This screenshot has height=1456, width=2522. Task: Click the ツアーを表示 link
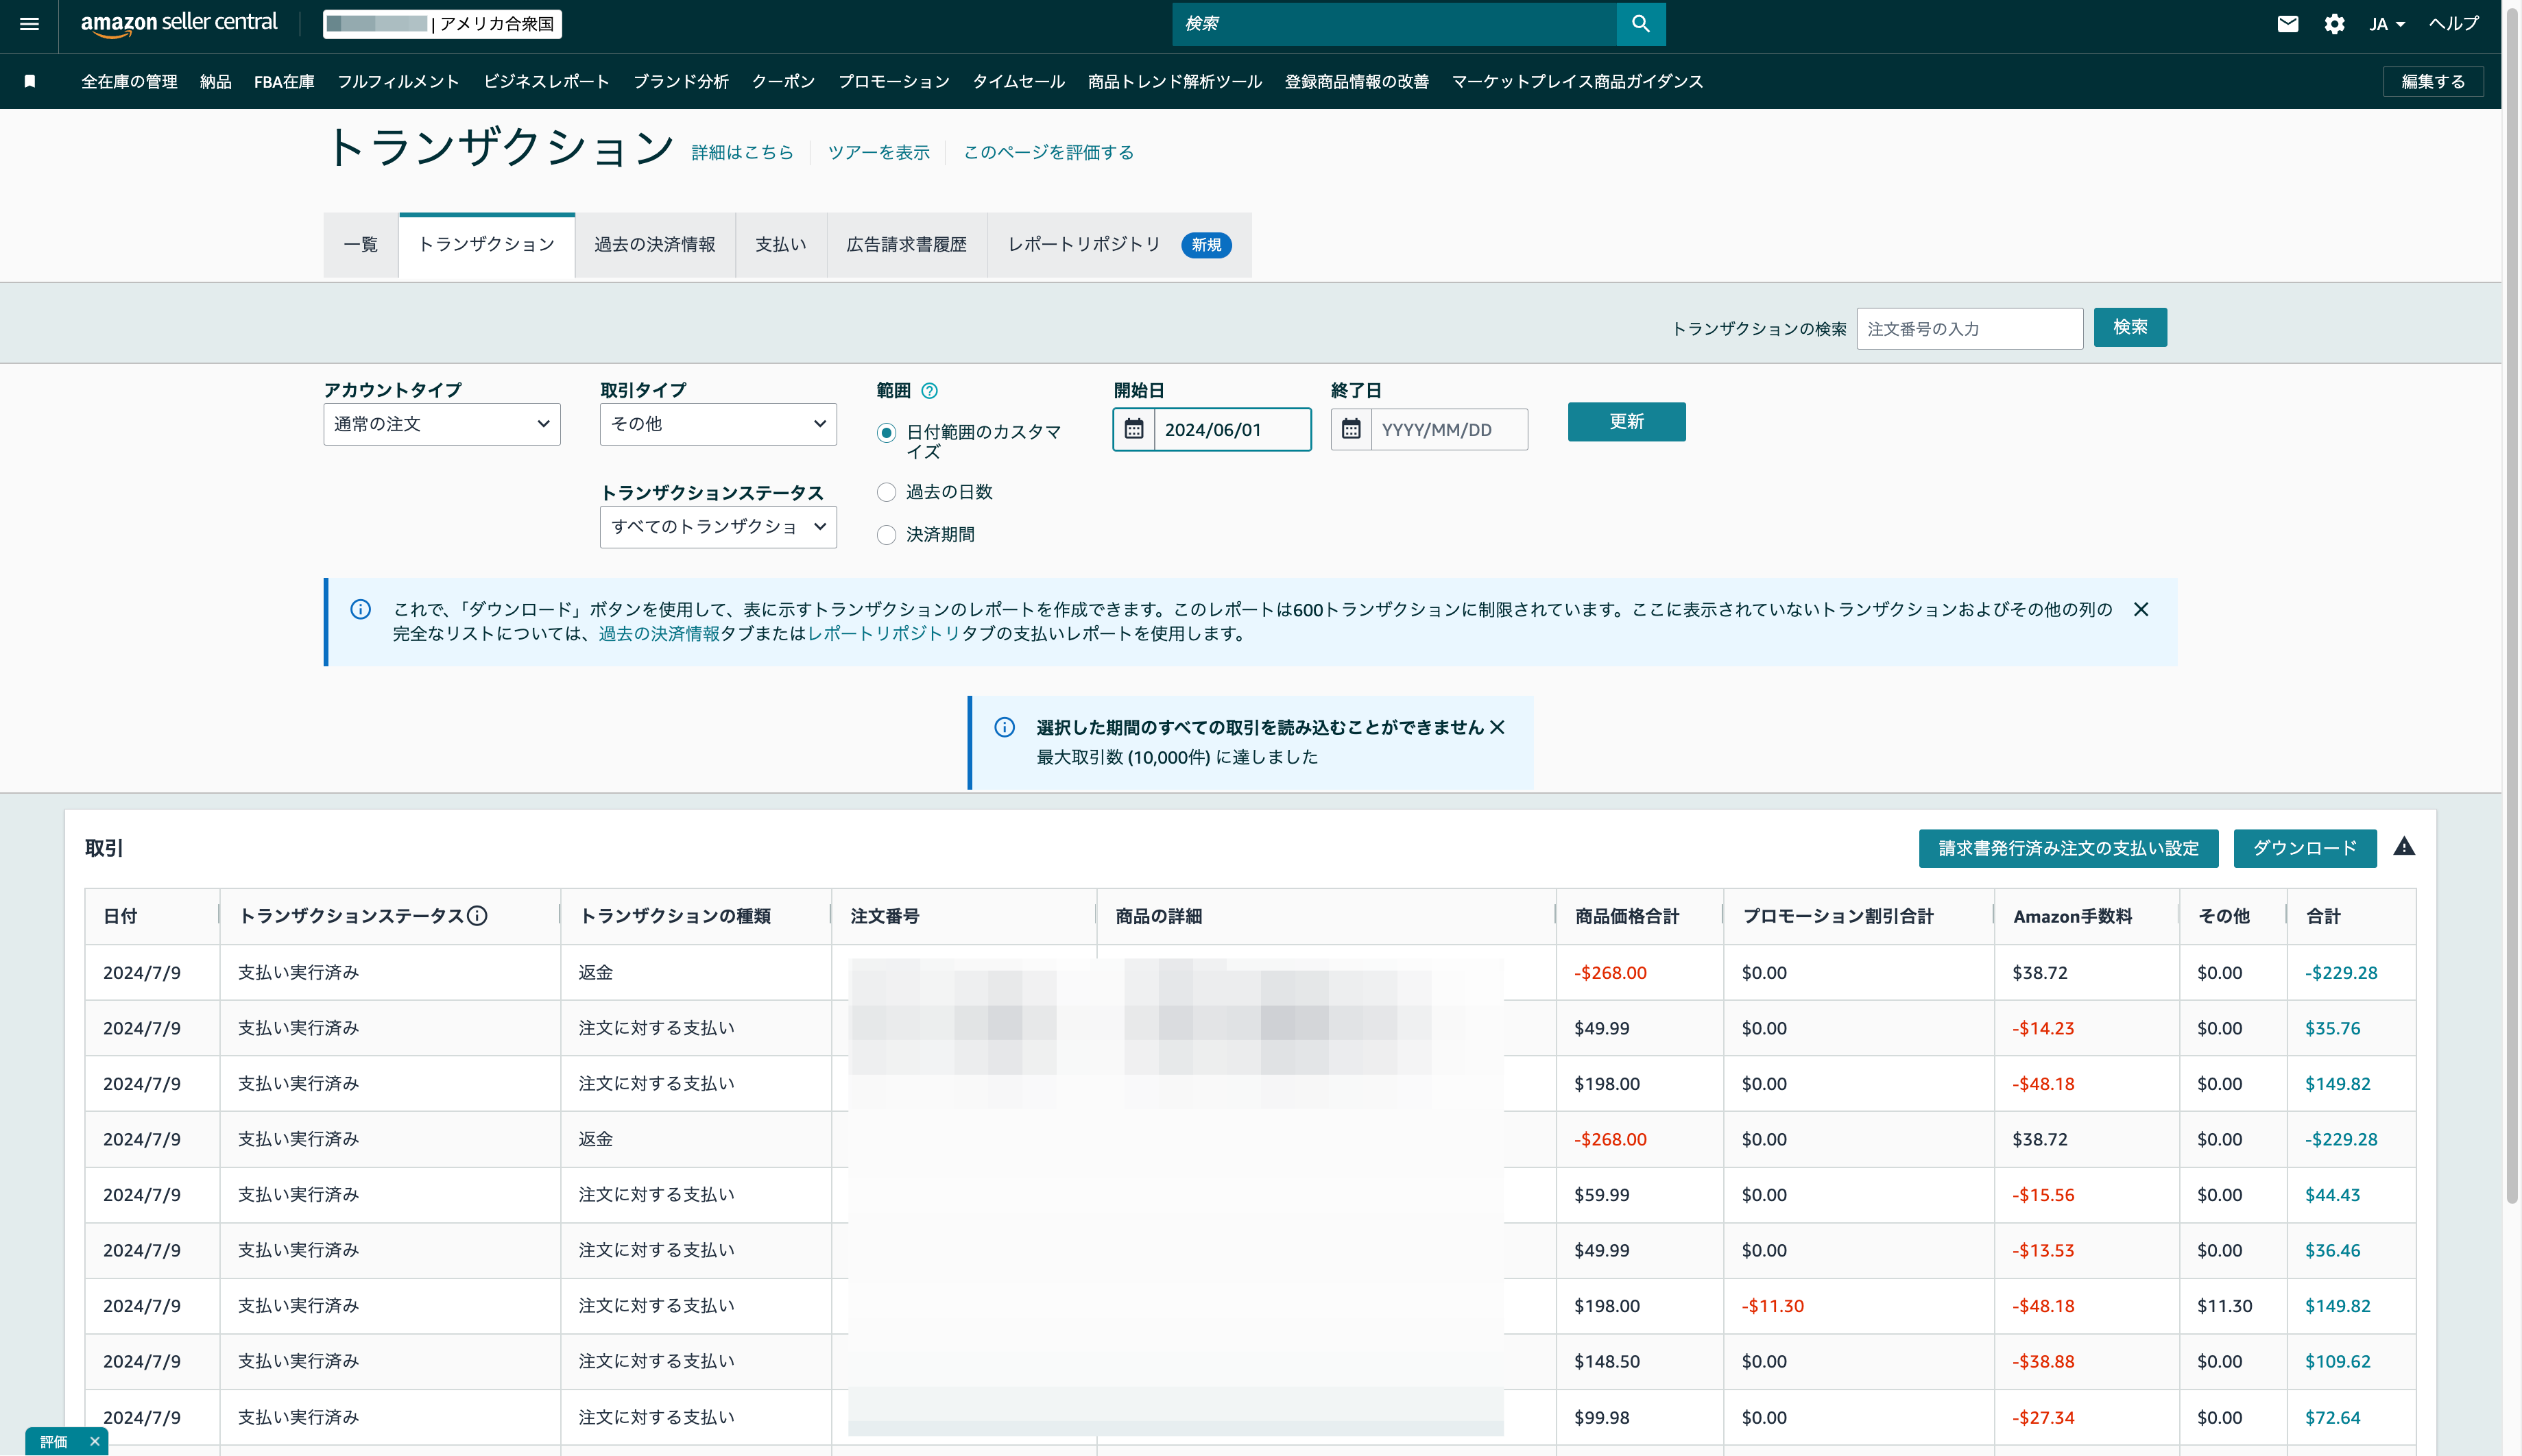click(x=879, y=152)
